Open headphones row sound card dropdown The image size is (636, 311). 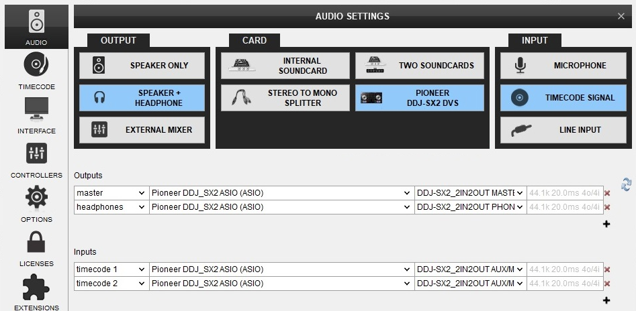pyautogui.click(x=281, y=207)
